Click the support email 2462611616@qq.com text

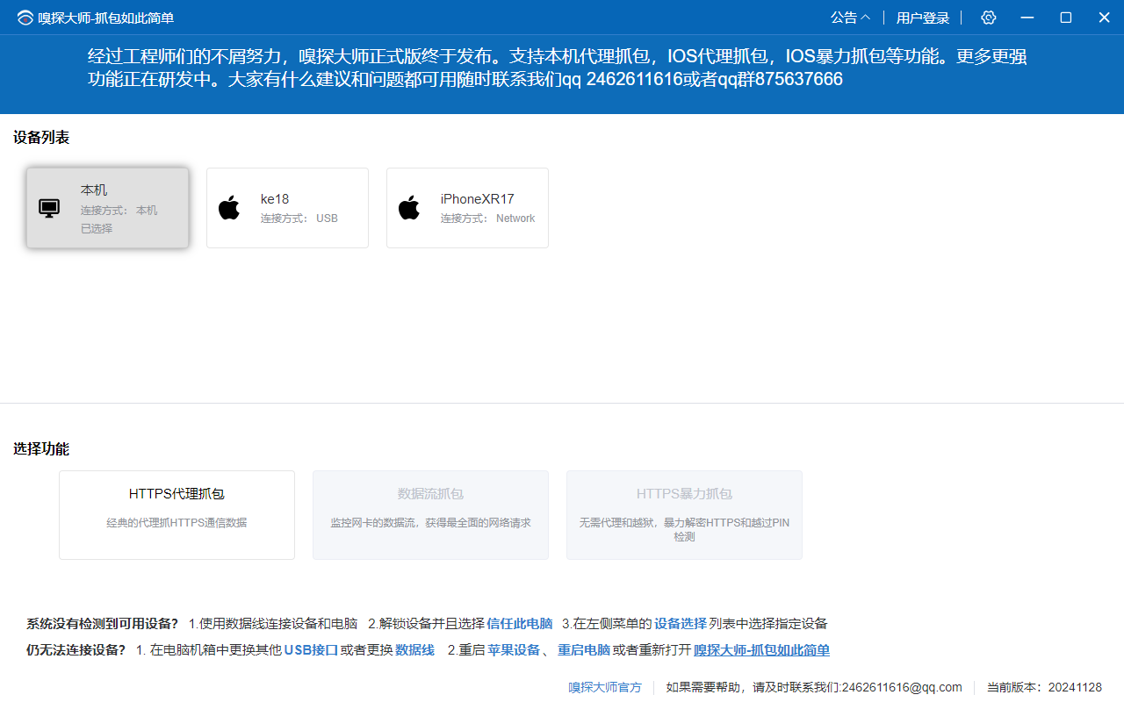(x=902, y=687)
